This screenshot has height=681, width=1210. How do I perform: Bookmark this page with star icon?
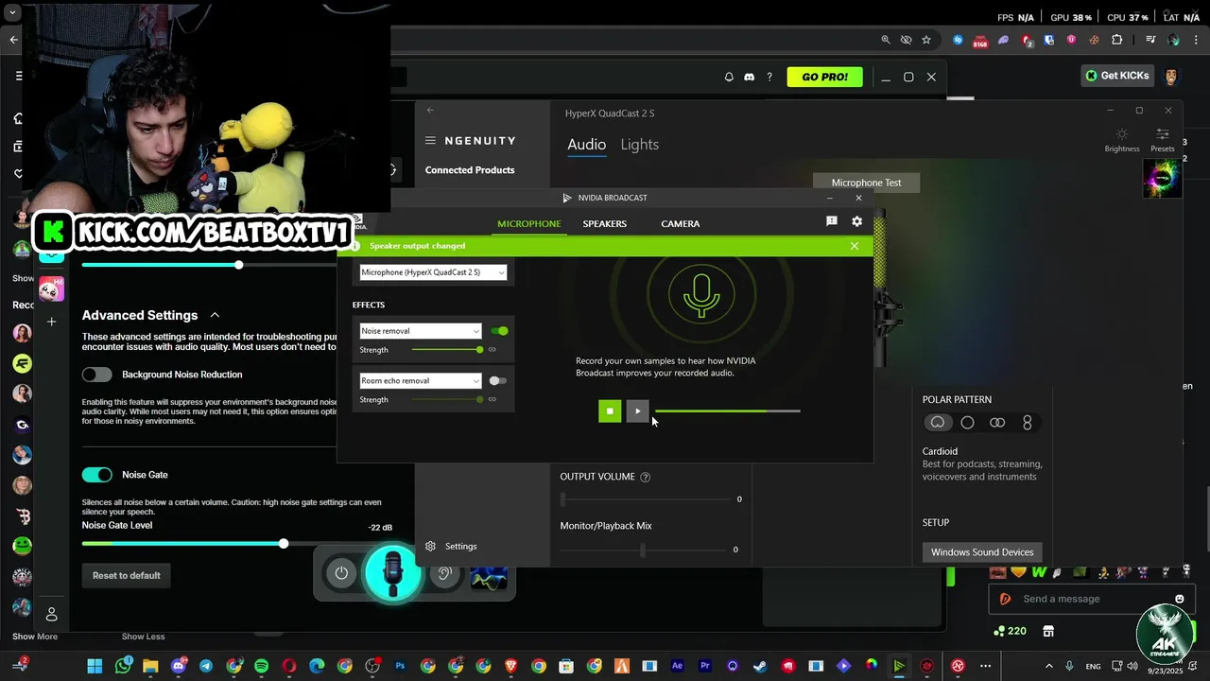click(x=926, y=40)
